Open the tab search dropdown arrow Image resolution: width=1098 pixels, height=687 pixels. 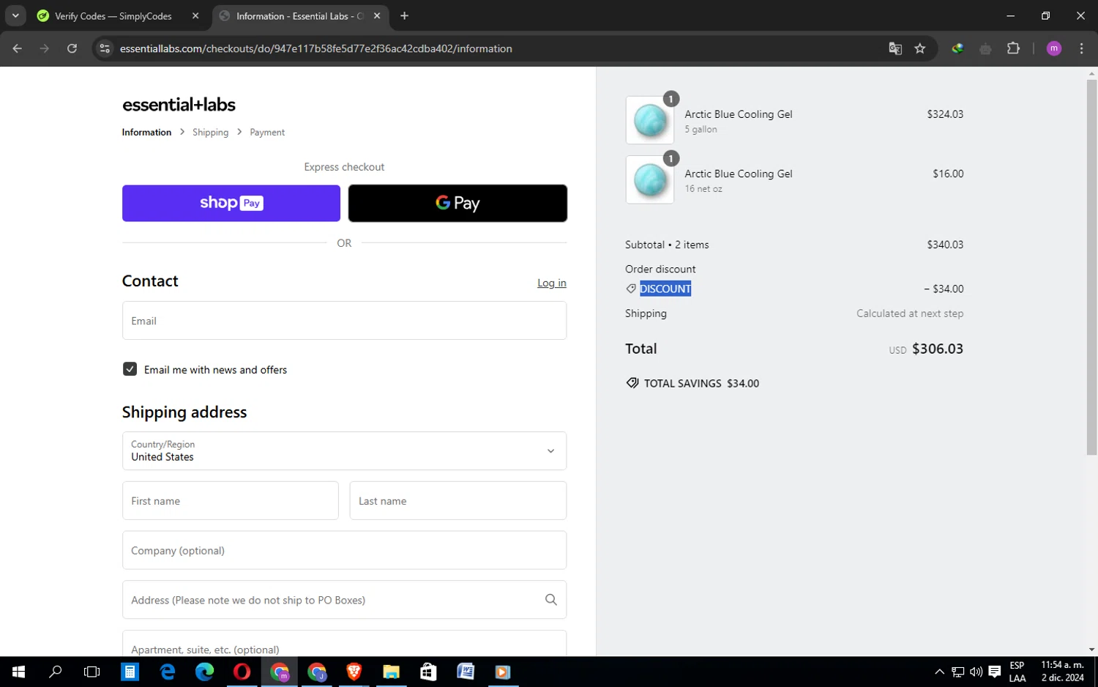(15, 15)
